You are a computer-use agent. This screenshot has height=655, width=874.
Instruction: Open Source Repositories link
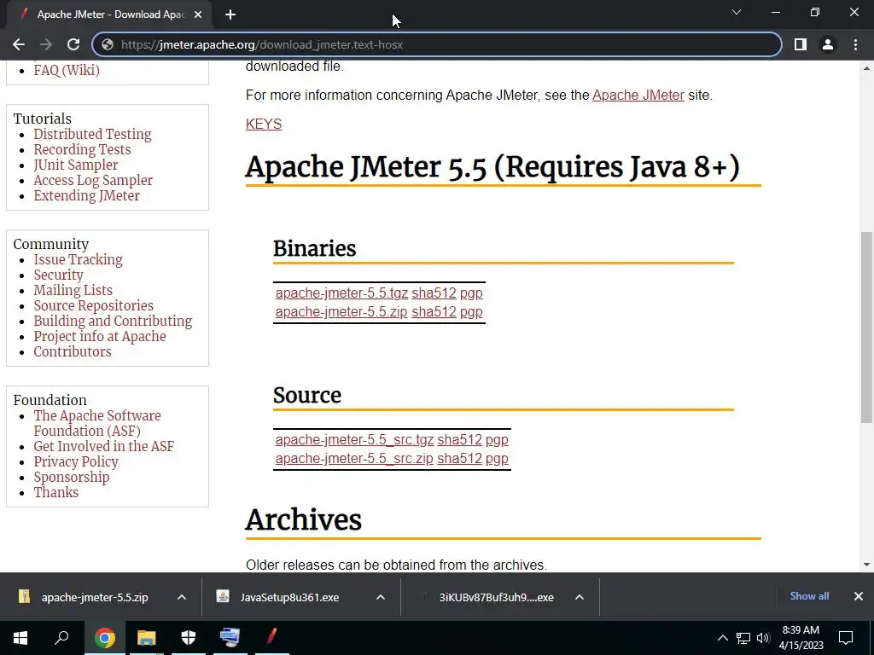[93, 306]
